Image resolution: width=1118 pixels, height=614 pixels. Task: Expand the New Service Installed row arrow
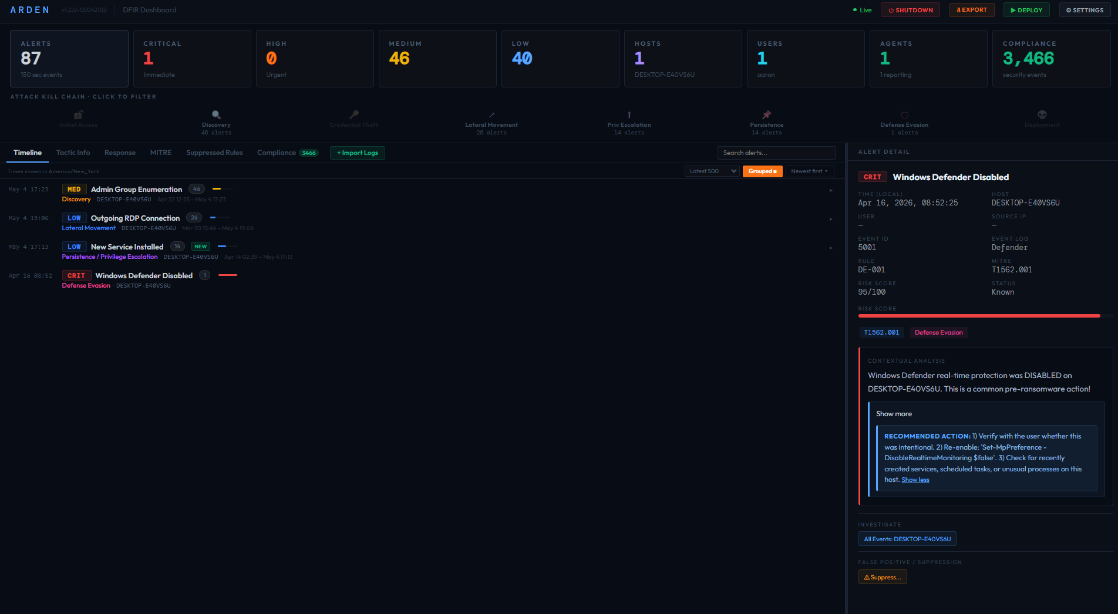(831, 248)
